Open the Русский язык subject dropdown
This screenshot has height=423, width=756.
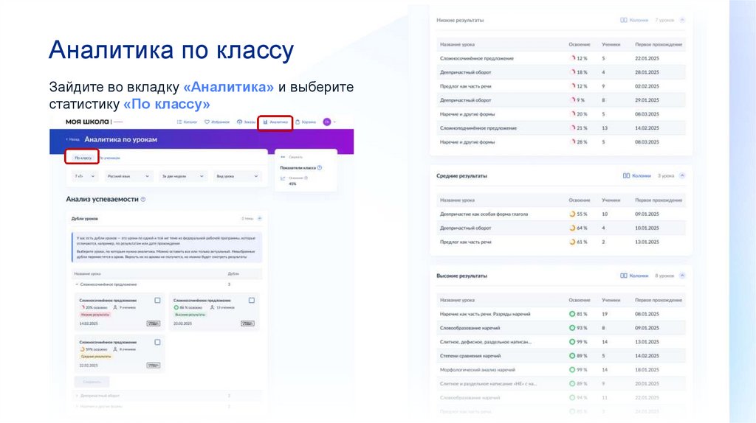pos(128,177)
